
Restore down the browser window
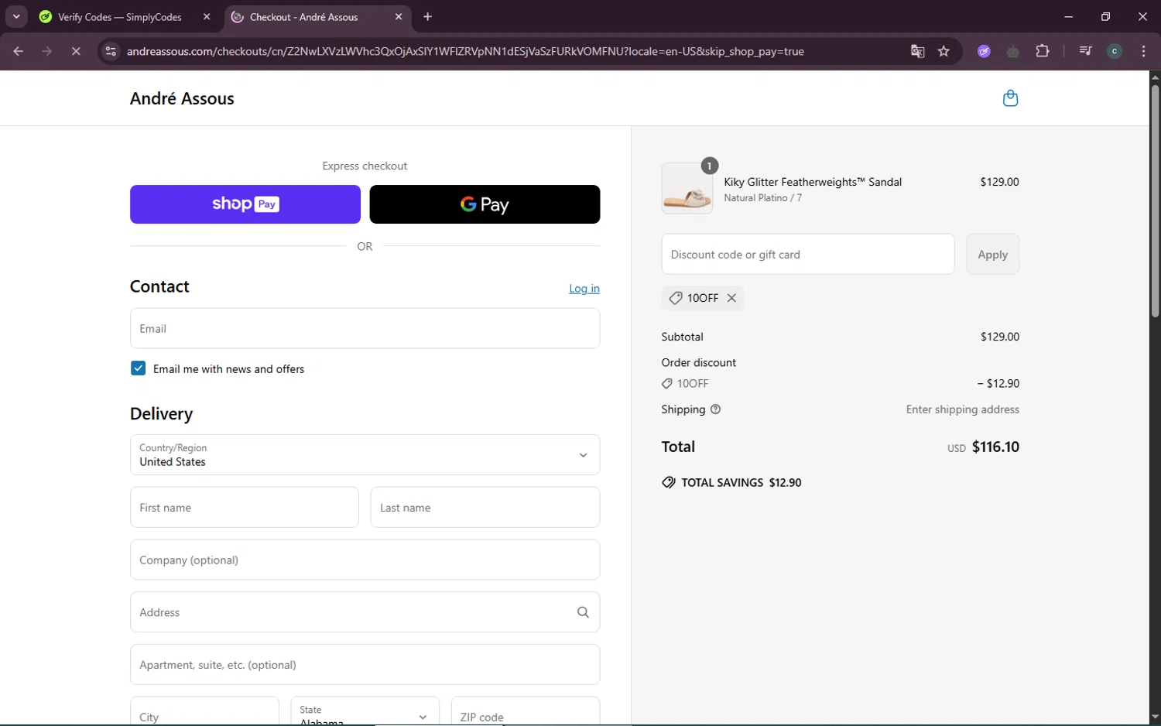[1105, 16]
